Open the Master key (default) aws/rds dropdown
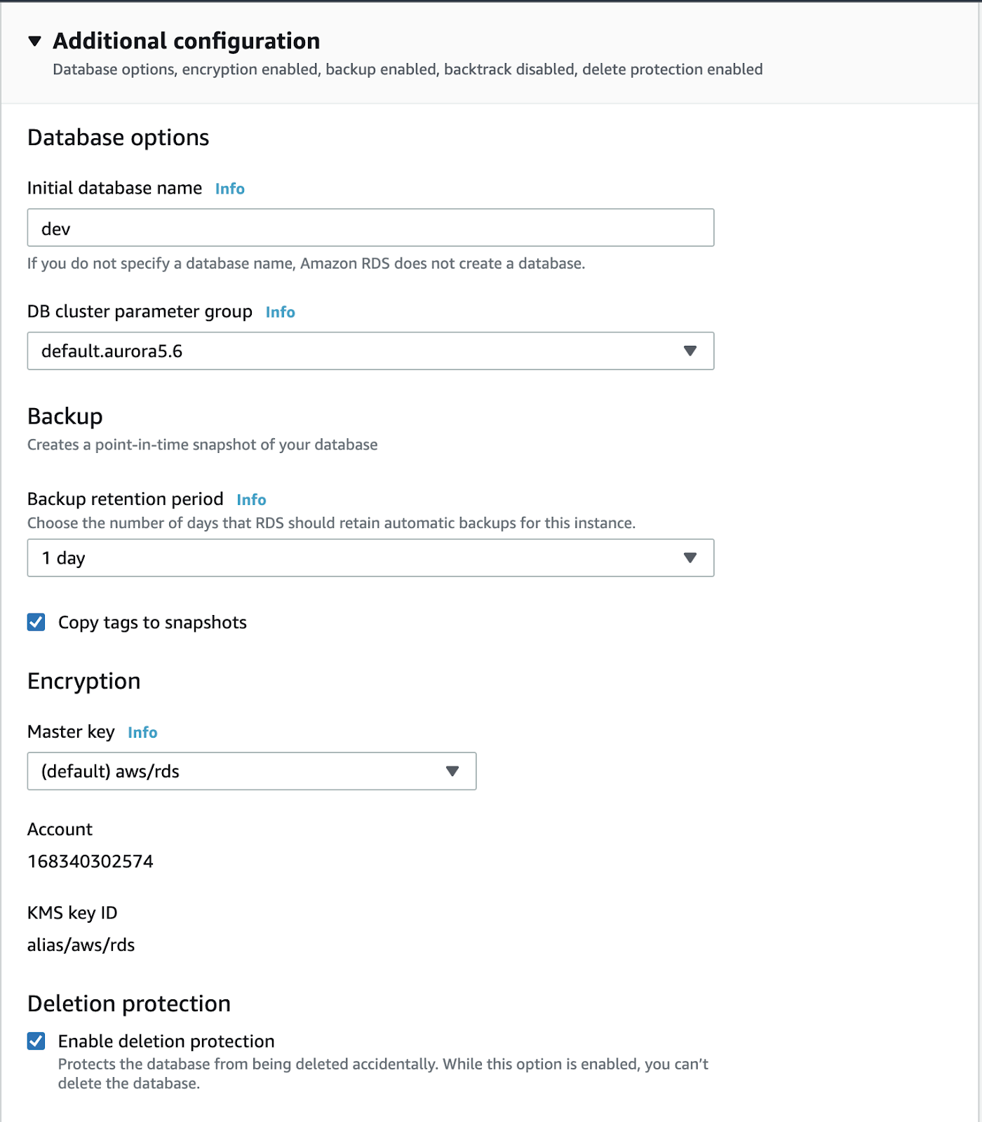 252,771
